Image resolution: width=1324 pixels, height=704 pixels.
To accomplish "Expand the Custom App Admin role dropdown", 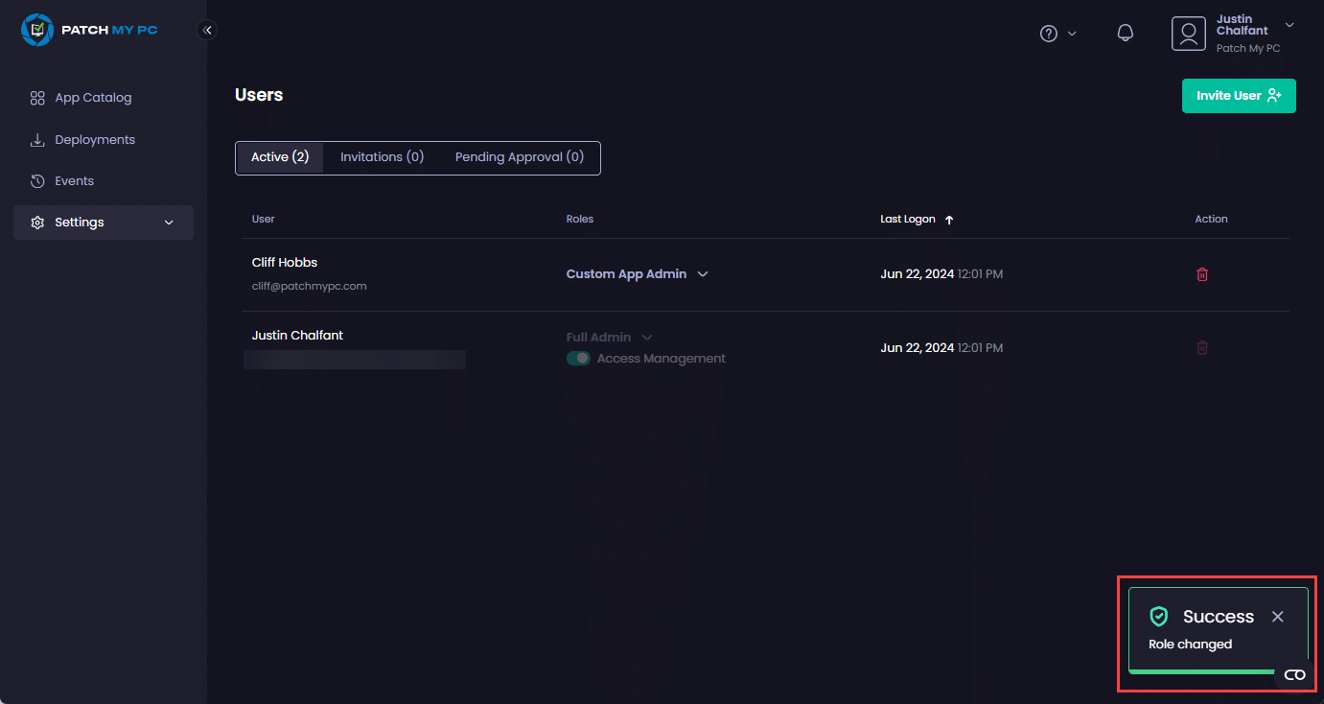I will (703, 274).
